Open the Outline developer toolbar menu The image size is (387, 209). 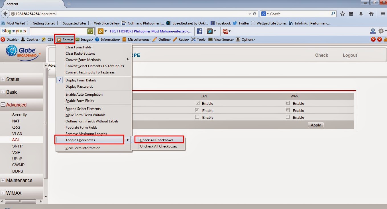click(162, 40)
